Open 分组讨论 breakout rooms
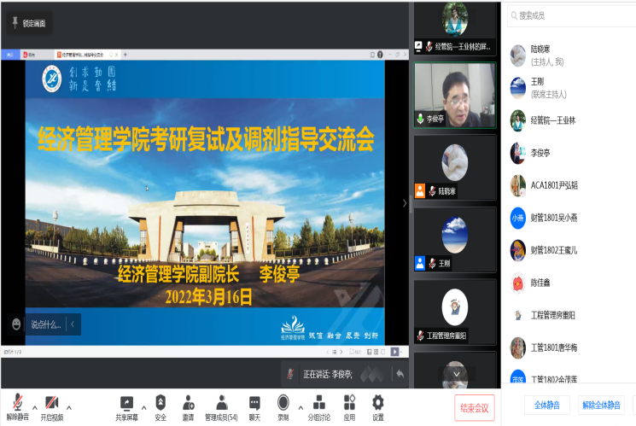 coord(318,403)
